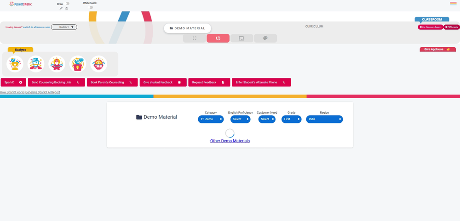Open the Customer Need dropdown
The height and width of the screenshot is (221, 460).
pyautogui.click(x=267, y=119)
